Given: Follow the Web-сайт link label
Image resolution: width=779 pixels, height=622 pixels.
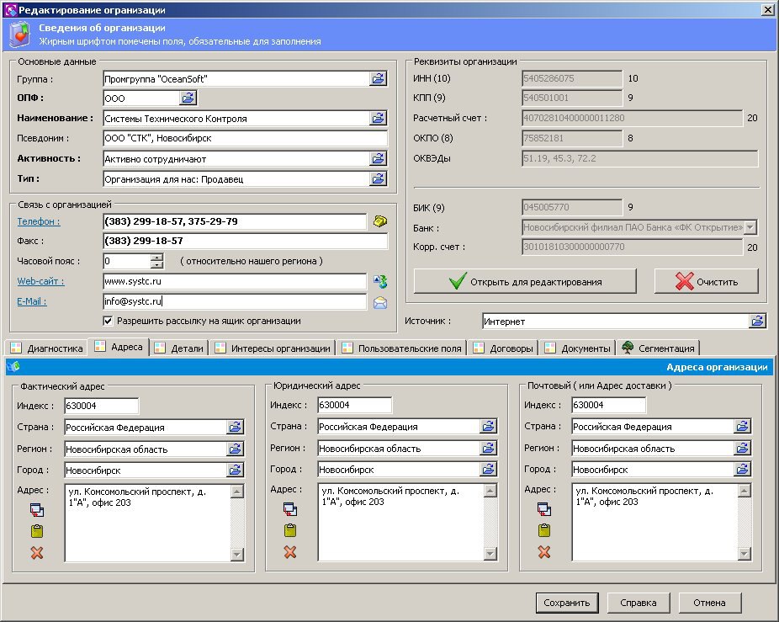Looking at the screenshot, I should tap(40, 281).
